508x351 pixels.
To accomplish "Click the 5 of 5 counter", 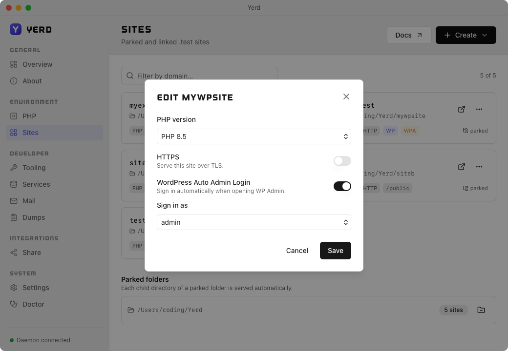I will (487, 75).
